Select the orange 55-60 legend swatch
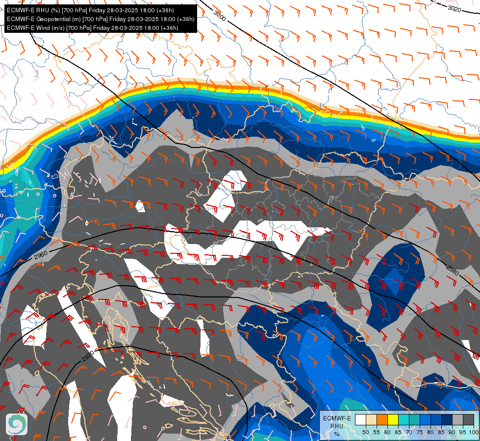Viewport: 480px width, 441px height. point(382,419)
